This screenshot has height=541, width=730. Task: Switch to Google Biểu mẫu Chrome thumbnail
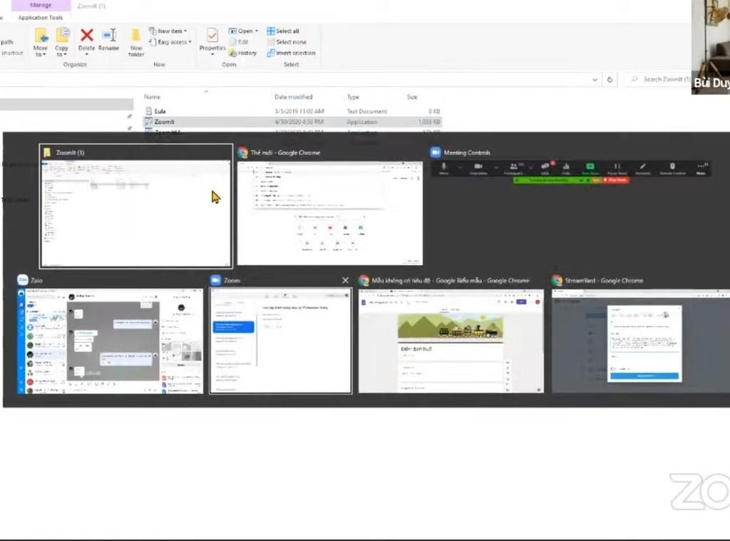click(451, 334)
